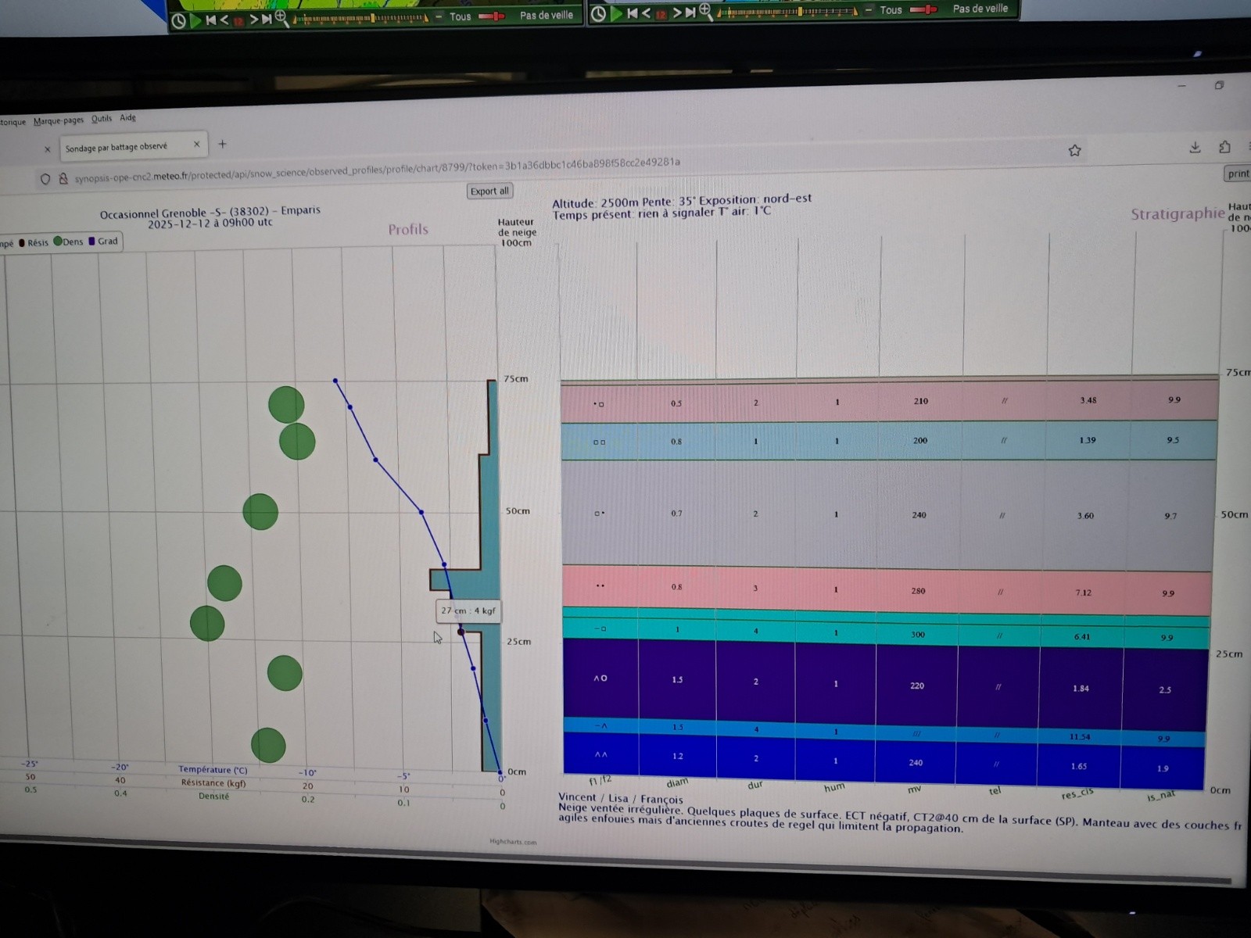Click the address bar URL
This screenshot has width=1251, height=938.
tap(375, 169)
